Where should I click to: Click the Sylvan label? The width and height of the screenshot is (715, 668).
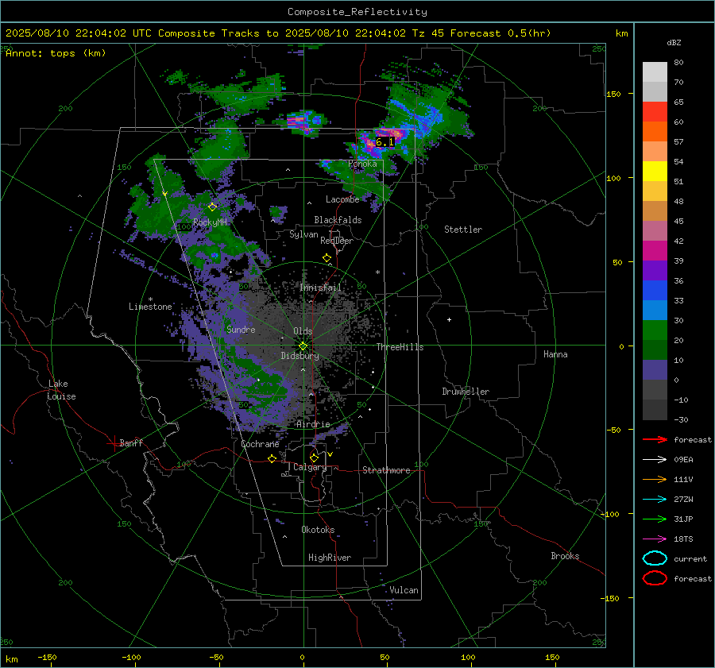click(x=303, y=234)
